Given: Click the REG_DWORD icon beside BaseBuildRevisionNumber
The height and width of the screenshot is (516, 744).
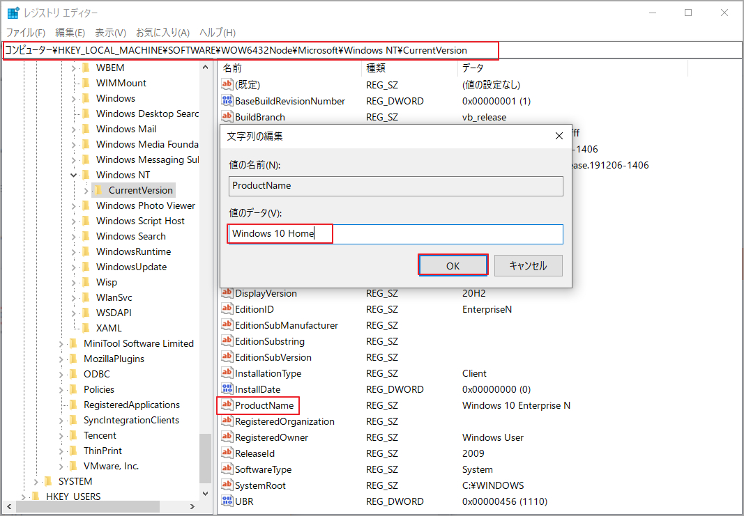Looking at the screenshot, I should coord(227,100).
